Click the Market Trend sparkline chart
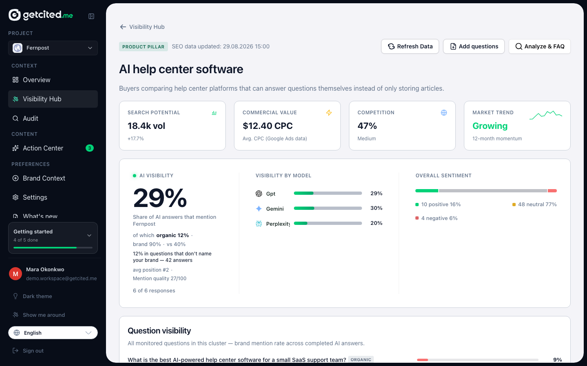Screen dimensions: 587x366 [x=546, y=115]
